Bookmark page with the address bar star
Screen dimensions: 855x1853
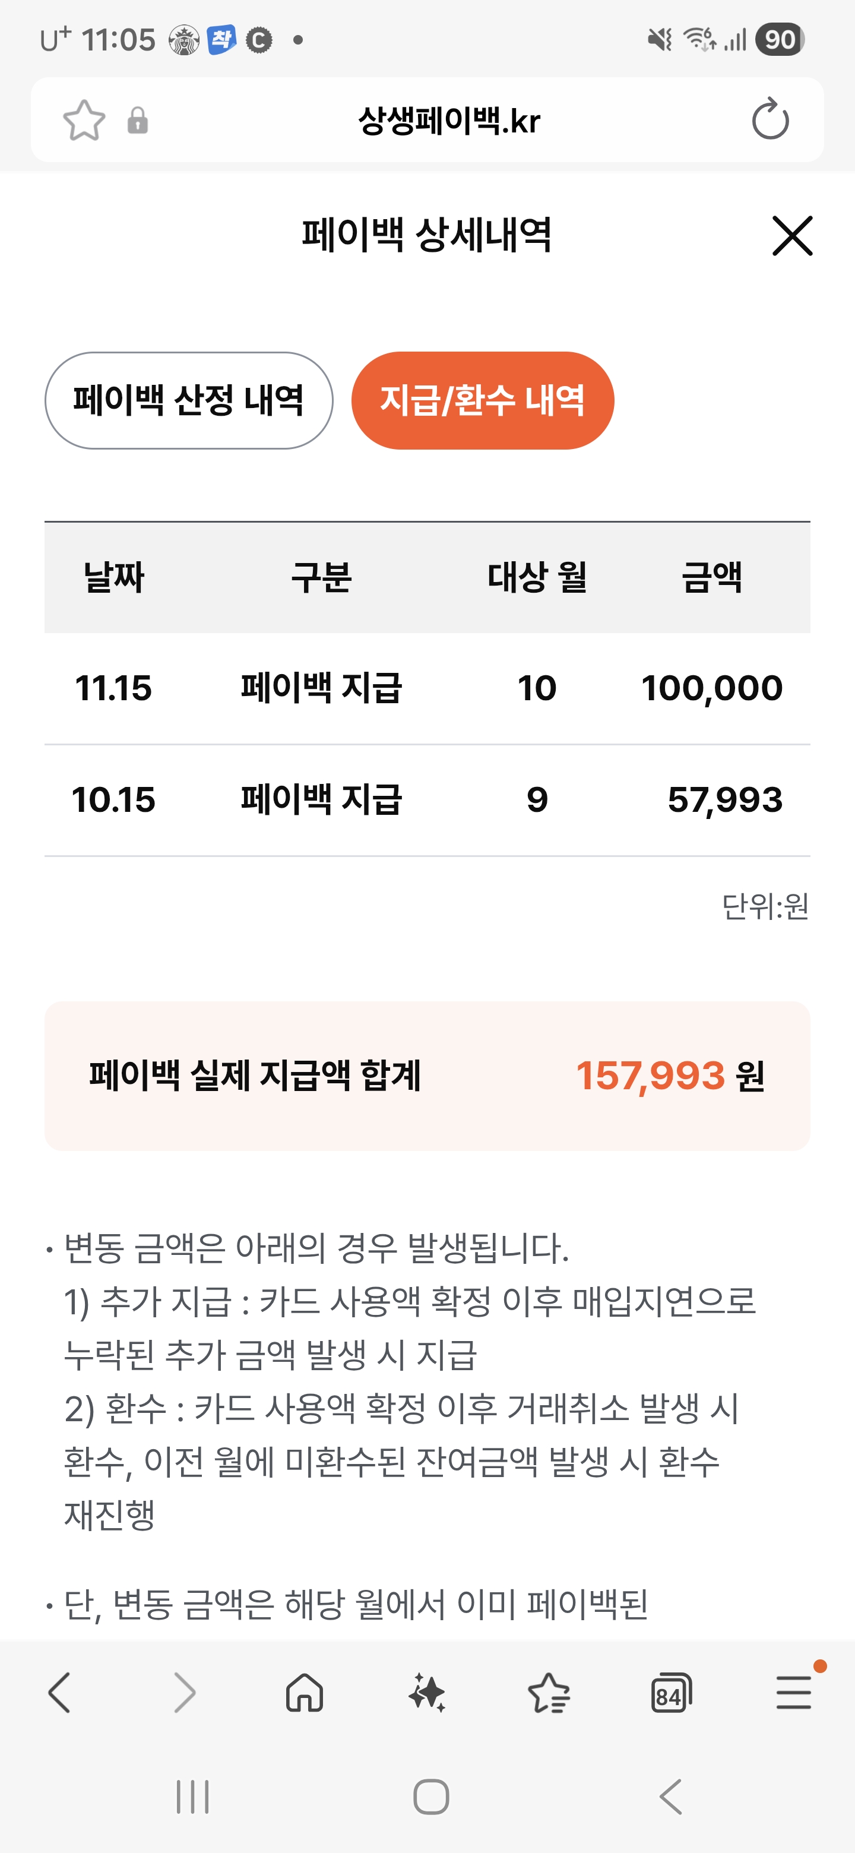point(84,120)
